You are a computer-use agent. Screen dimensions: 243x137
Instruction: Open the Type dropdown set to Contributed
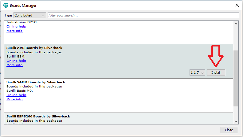(30, 15)
